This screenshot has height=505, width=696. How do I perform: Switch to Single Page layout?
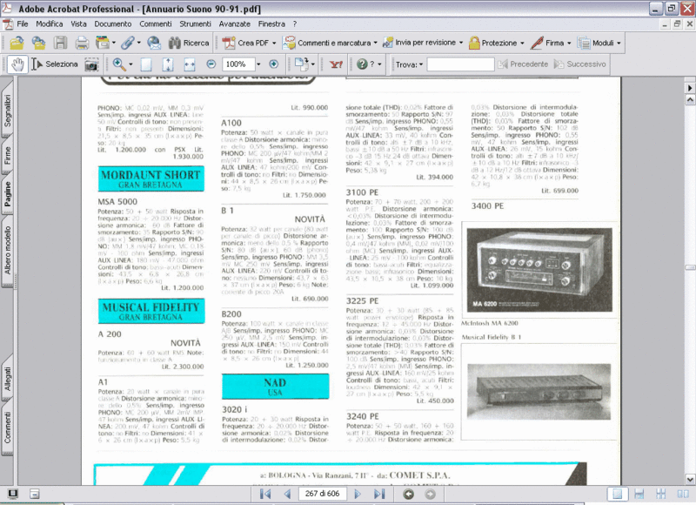coord(618,494)
